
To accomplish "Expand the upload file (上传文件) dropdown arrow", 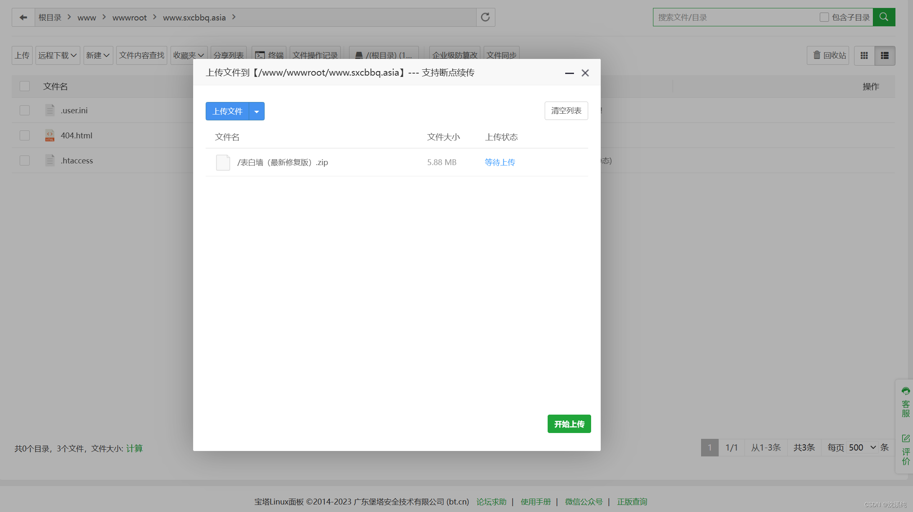I will pos(257,112).
